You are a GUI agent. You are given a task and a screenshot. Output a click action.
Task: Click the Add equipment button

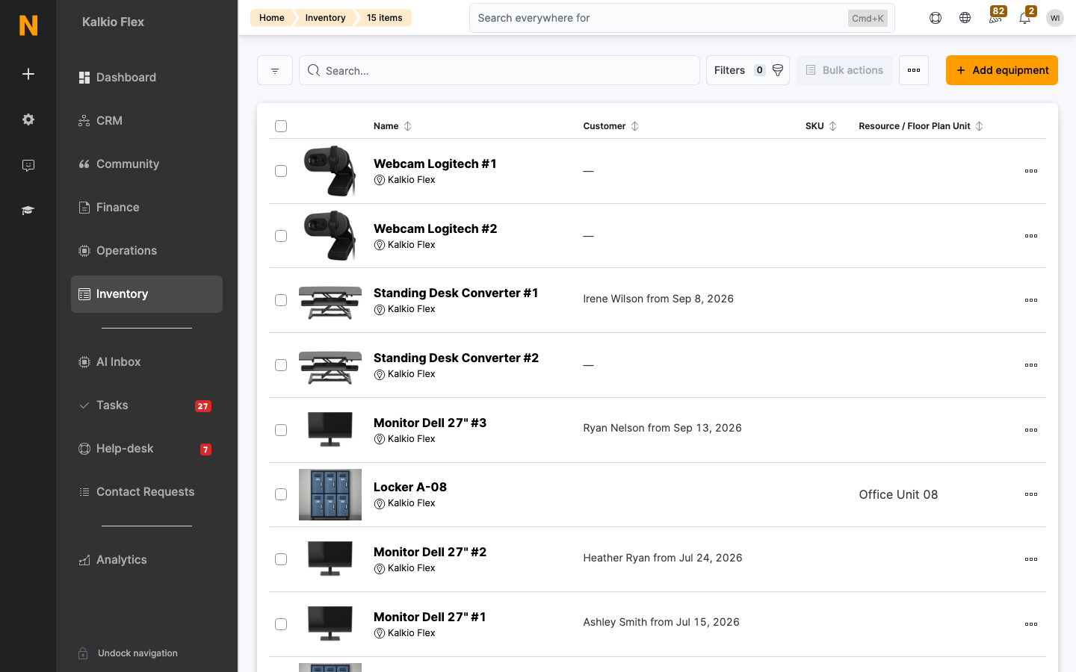pos(1002,70)
